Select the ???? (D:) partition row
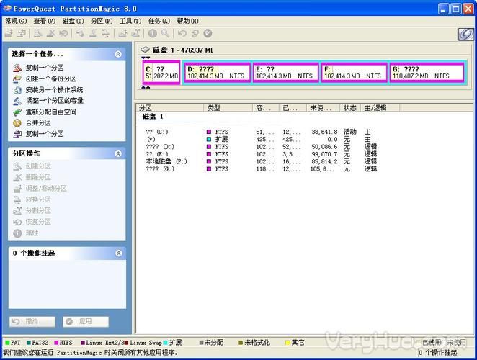 (262, 147)
